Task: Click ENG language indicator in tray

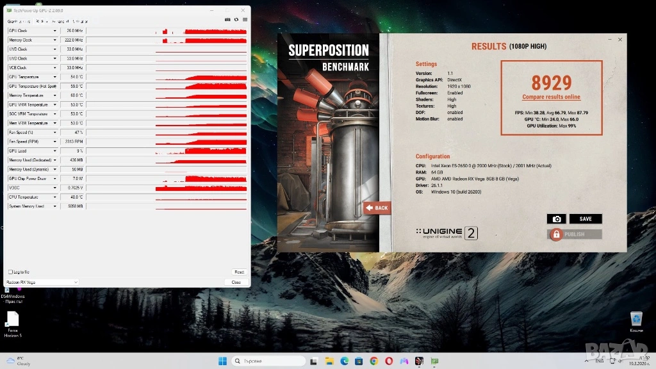Action: (x=600, y=361)
